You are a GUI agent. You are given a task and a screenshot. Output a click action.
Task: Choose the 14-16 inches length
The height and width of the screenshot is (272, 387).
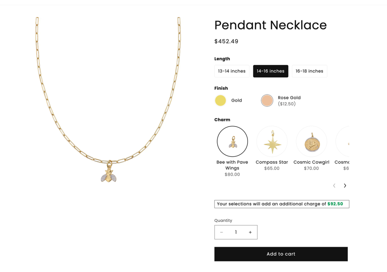(x=271, y=71)
